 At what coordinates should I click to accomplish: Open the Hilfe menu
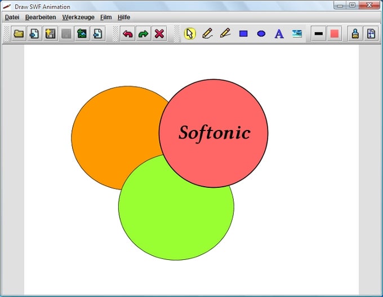click(x=124, y=17)
